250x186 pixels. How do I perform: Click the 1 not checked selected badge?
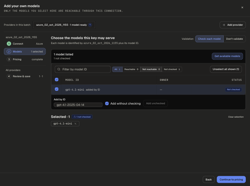tap(82, 117)
